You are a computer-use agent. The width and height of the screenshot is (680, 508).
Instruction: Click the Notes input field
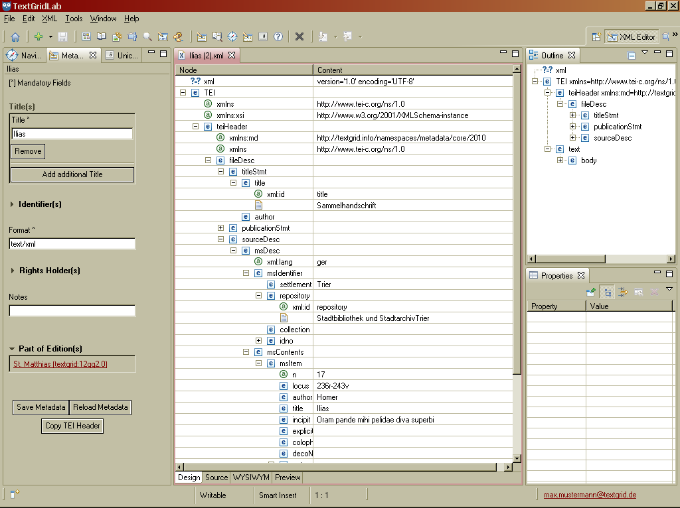72,311
